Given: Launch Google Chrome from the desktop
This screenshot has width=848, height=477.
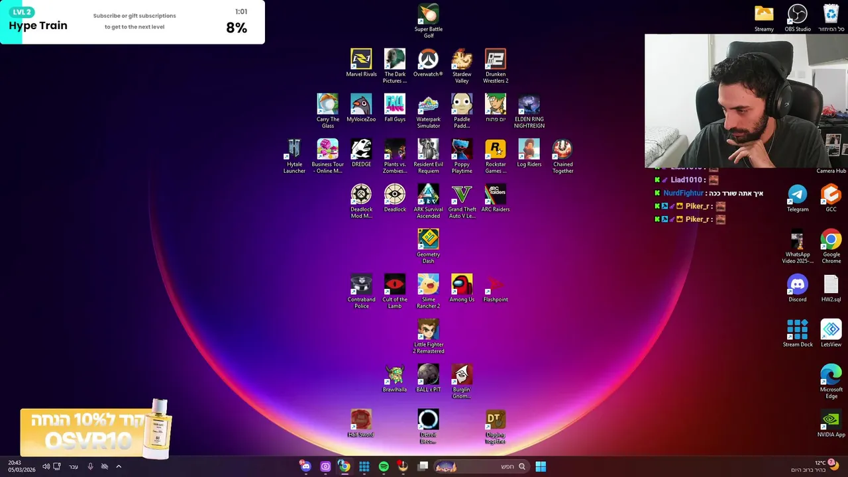Looking at the screenshot, I should tap(831, 246).
